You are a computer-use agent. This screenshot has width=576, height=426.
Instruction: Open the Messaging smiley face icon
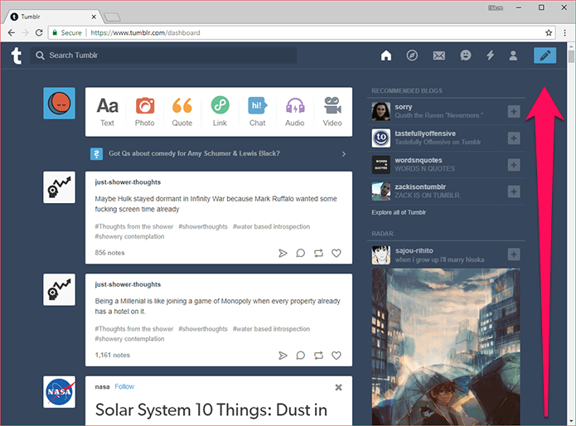(466, 56)
